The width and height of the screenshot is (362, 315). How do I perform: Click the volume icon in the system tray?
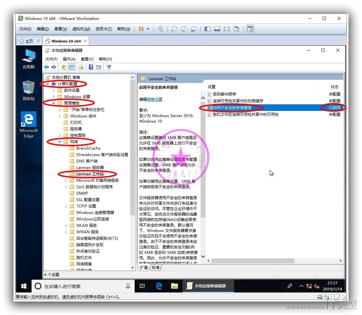tap(317, 286)
